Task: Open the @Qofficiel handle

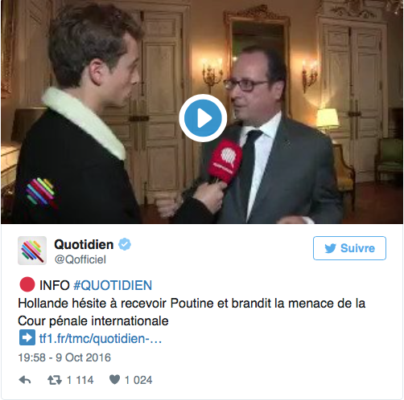Action: [x=80, y=259]
